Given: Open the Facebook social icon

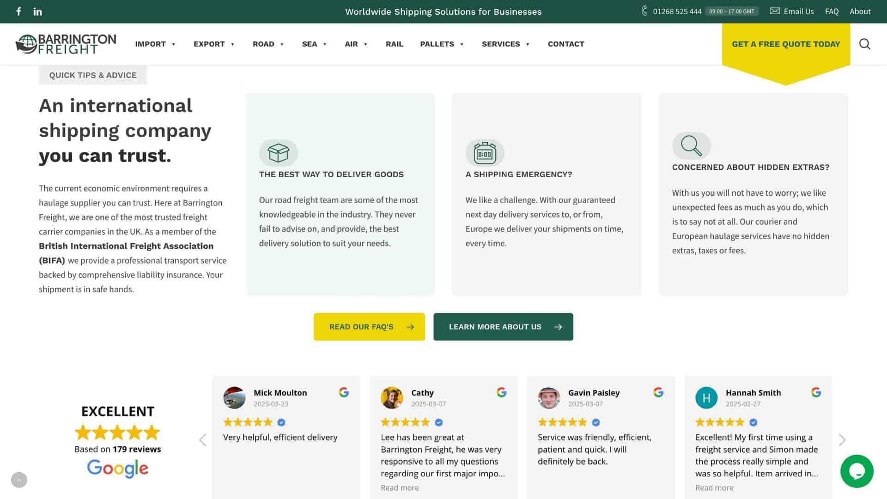Looking at the screenshot, I should coord(18,12).
